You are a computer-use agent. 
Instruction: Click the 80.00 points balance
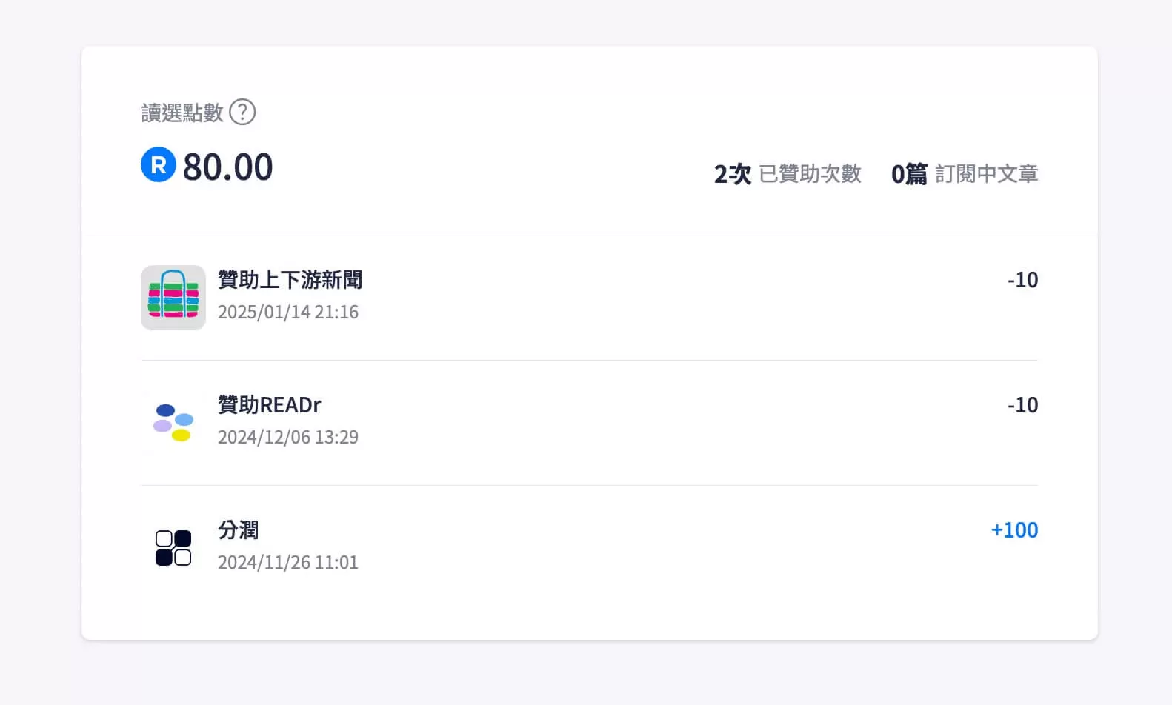coord(228,167)
